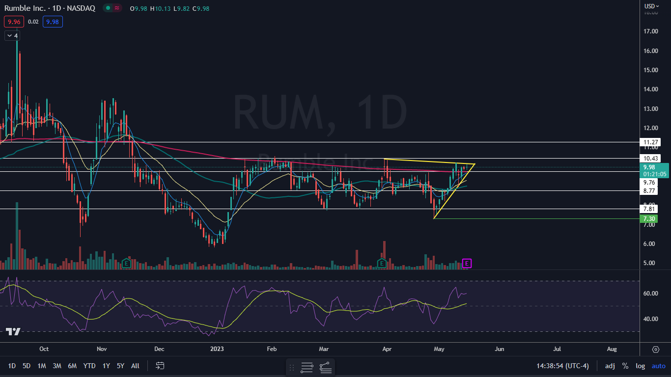Viewport: 671px width, 377px height.
Task: Click the green 7.30 price label
Action: tap(650, 218)
